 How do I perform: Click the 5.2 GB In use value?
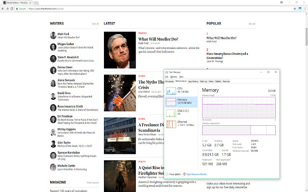pos(206,145)
